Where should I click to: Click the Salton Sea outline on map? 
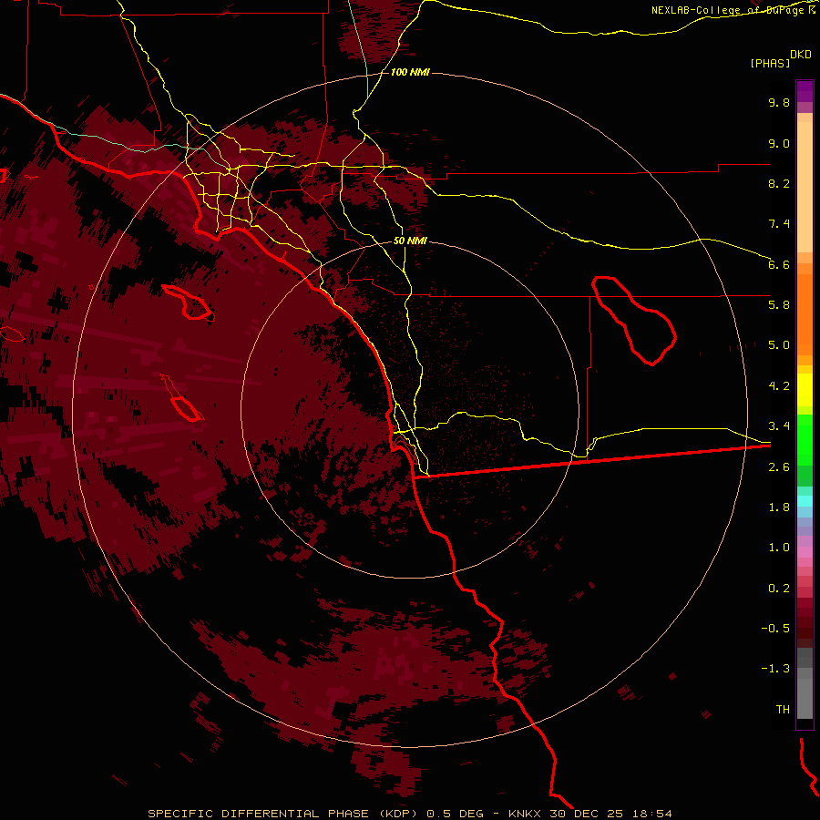point(634,320)
